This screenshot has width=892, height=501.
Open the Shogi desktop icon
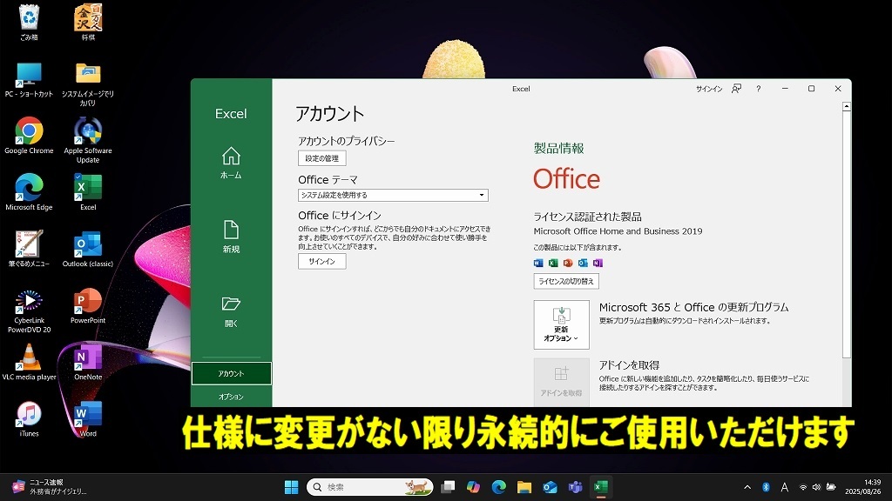coord(88,23)
